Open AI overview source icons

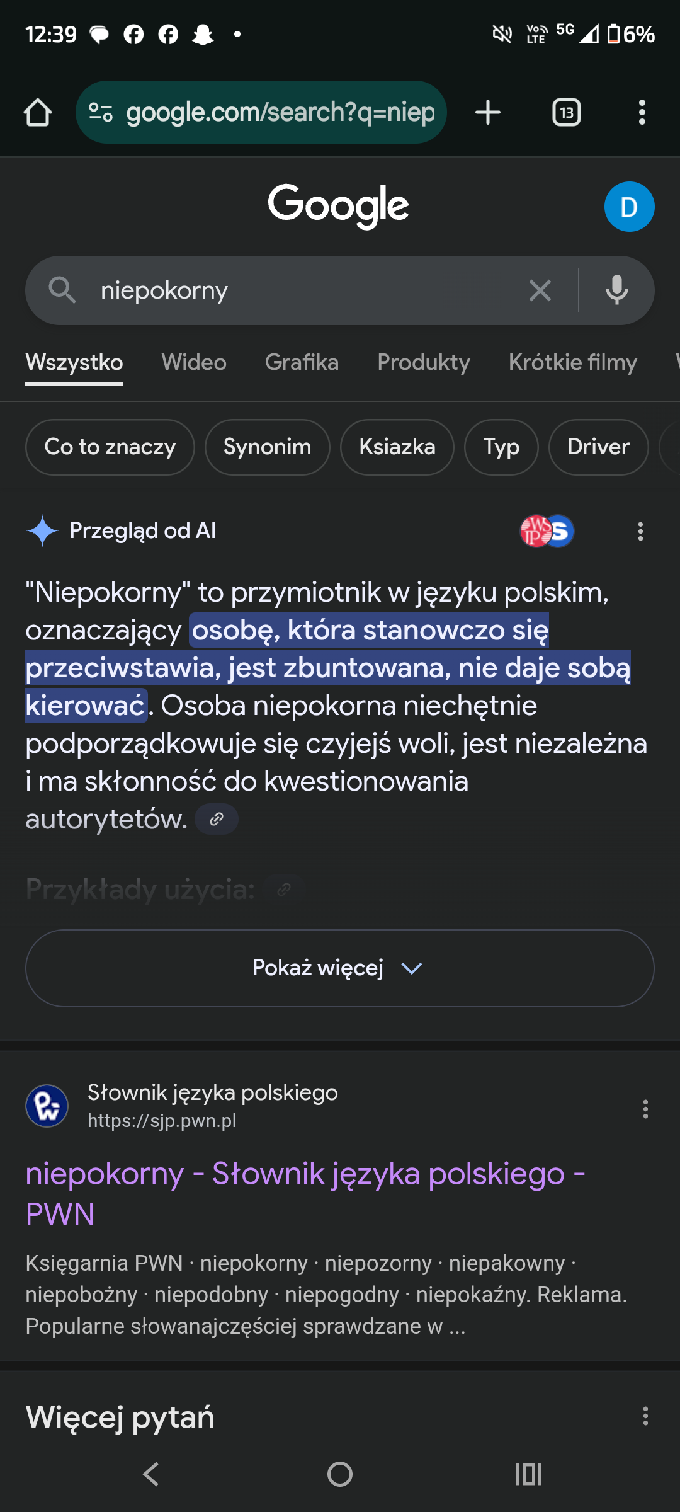547,531
